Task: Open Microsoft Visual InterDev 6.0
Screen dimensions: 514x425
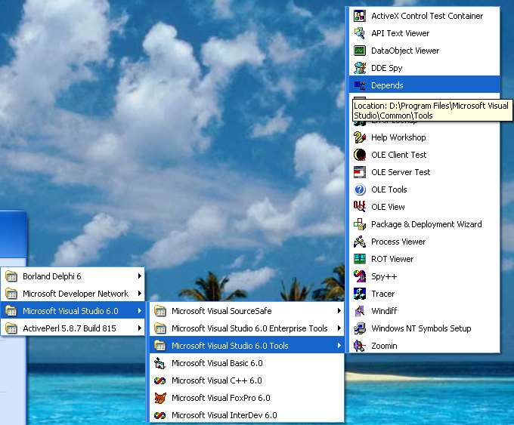Action: 247,415
